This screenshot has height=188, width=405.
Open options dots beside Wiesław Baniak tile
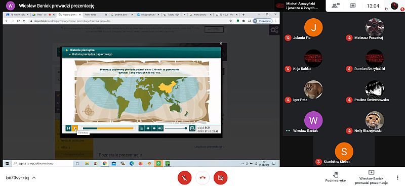[x=288, y=131]
